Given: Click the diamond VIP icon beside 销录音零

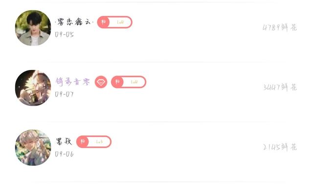Looking at the screenshot, I should (x=101, y=82).
